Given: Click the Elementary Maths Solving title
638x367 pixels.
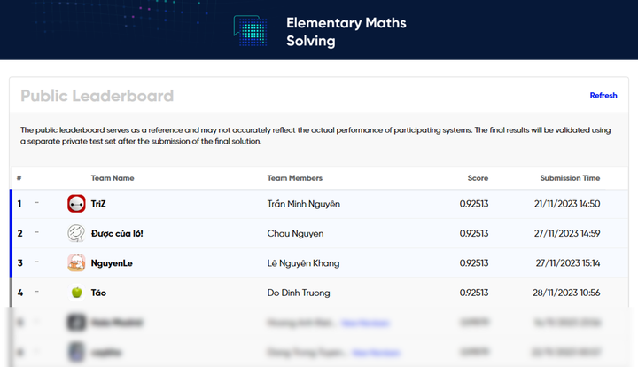Looking at the screenshot, I should click(346, 32).
